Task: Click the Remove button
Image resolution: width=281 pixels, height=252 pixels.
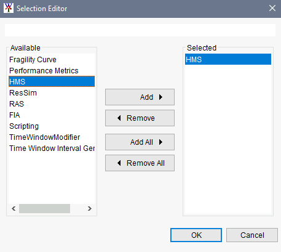Action: click(140, 118)
